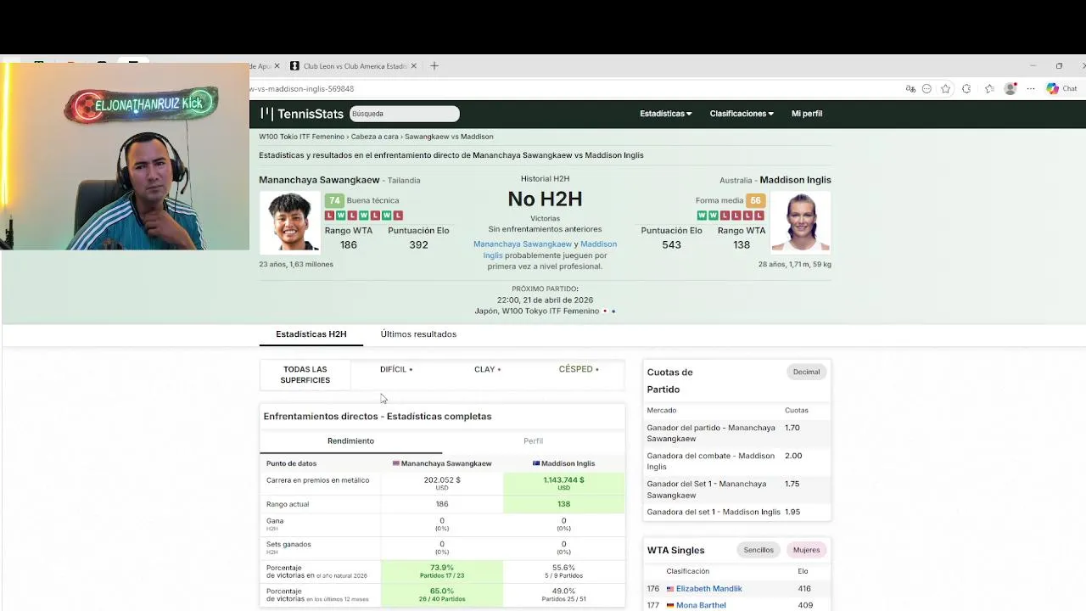Click the translate page icon in address bar
The width and height of the screenshot is (1086, 611).
pos(910,89)
